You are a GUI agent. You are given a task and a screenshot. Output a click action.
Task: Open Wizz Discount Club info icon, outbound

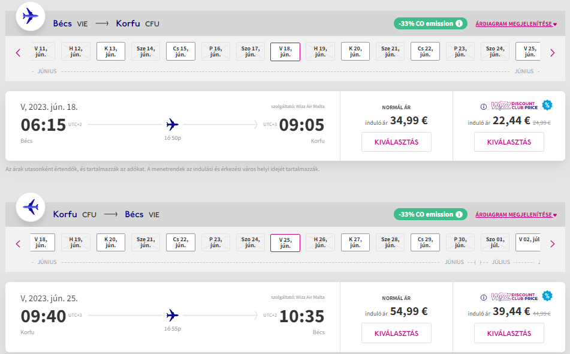click(484, 107)
